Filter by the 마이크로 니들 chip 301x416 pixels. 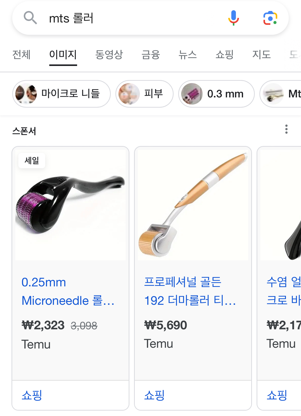(62, 94)
